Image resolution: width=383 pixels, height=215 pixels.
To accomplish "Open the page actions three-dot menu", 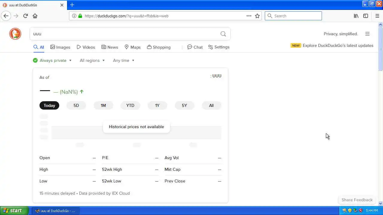I will pos(249,16).
